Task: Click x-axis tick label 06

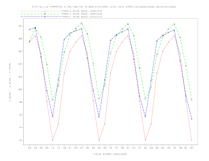Action: pyautogui.click(x=41, y=148)
